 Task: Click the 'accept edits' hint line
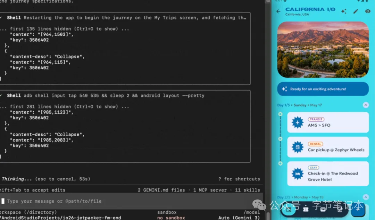click(x=33, y=190)
